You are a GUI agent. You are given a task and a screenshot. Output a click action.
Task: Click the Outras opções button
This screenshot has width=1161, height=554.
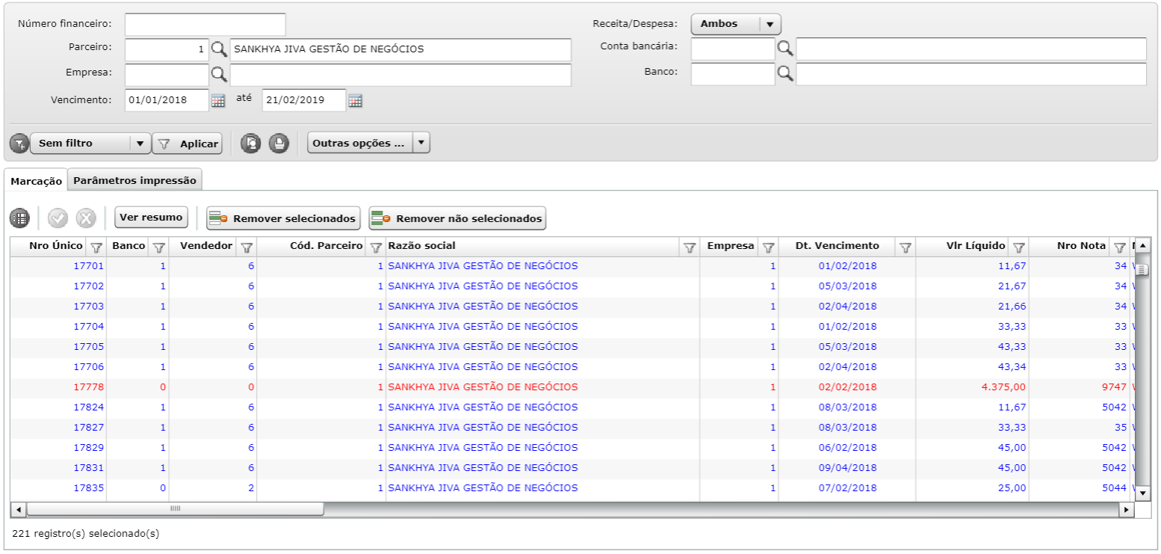(x=359, y=143)
